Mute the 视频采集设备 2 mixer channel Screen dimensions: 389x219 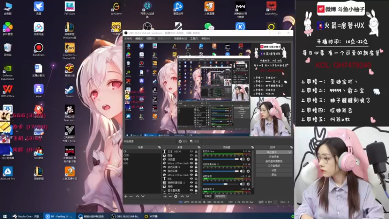pyautogui.click(x=242, y=171)
